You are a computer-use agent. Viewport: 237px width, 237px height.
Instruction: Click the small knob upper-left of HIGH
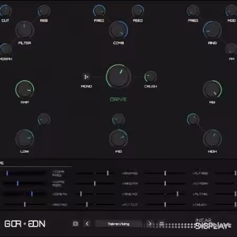[193, 120]
